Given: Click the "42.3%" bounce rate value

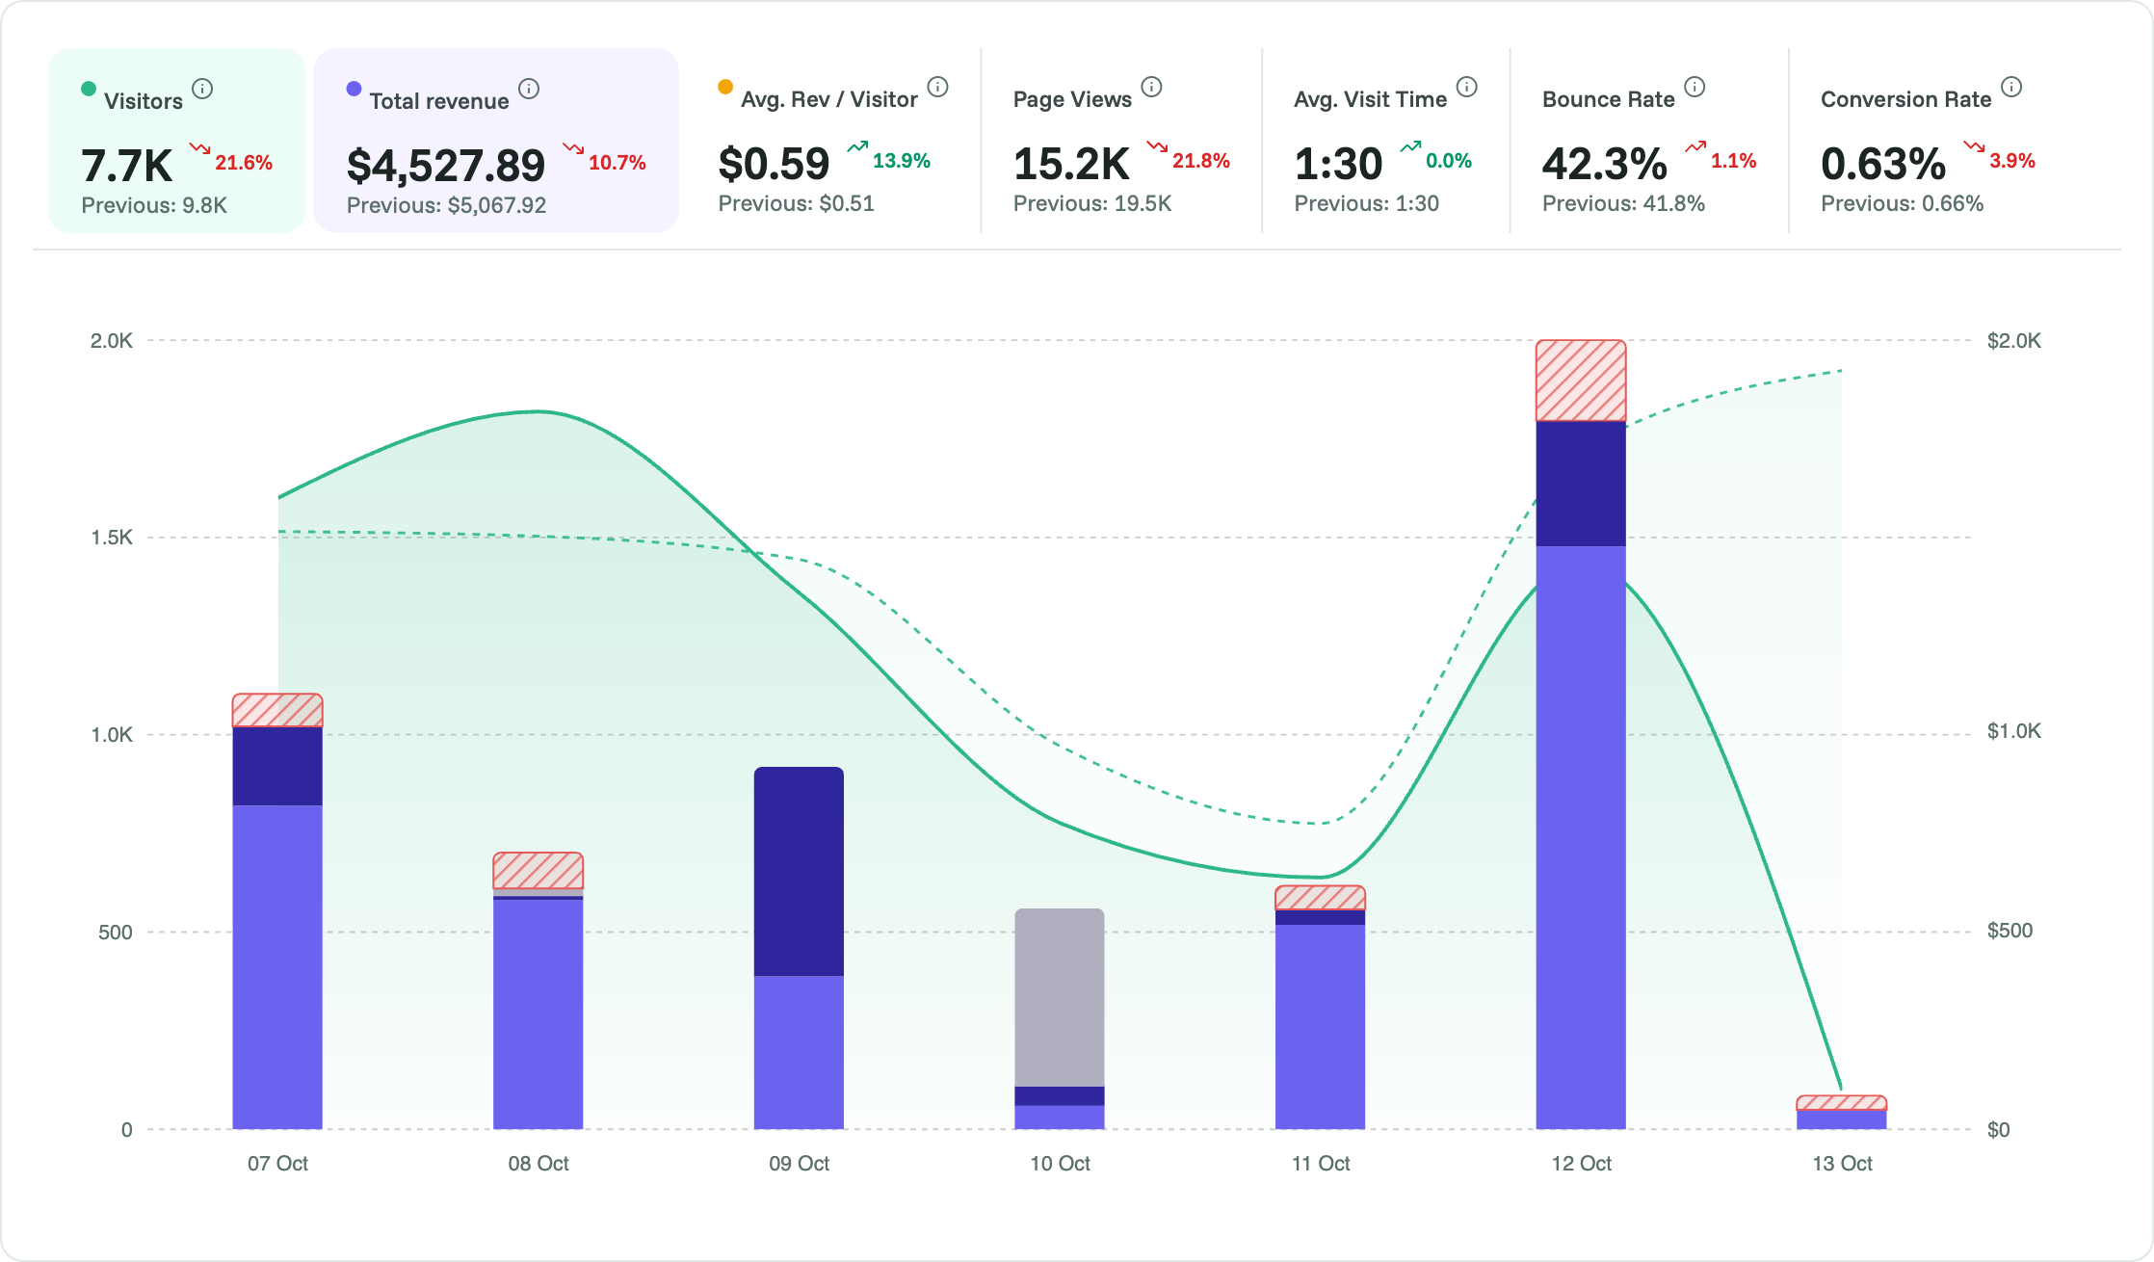Looking at the screenshot, I should coord(1604,164).
